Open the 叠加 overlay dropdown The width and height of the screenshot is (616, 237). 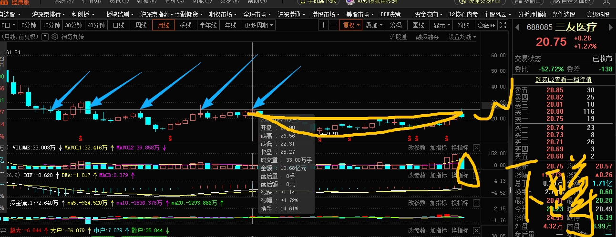[374, 25]
